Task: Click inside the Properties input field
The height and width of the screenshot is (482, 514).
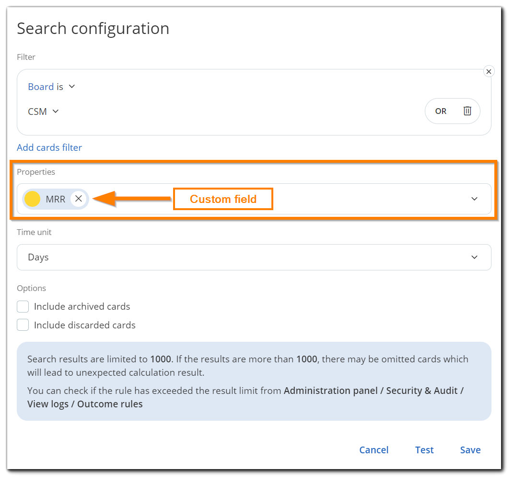Action: (254, 199)
